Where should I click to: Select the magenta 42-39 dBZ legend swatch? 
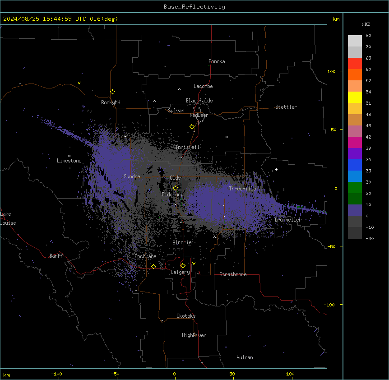tap(355, 142)
